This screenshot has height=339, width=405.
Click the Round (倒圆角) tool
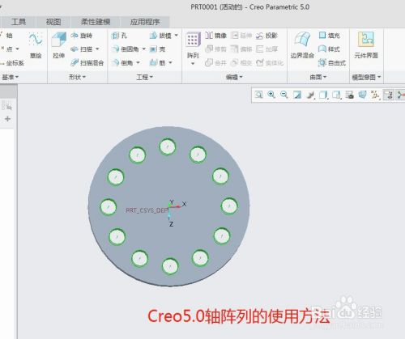(126, 49)
